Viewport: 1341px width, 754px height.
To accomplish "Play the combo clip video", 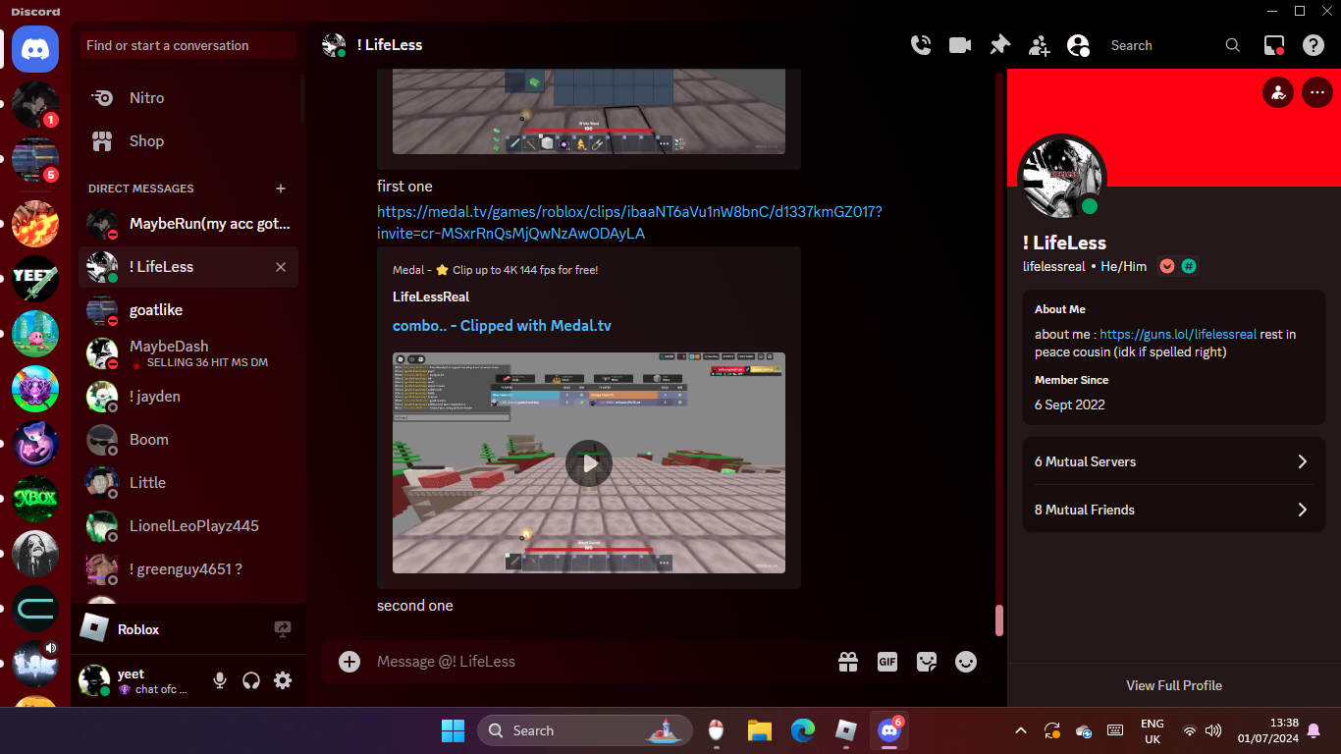I will click(x=589, y=463).
